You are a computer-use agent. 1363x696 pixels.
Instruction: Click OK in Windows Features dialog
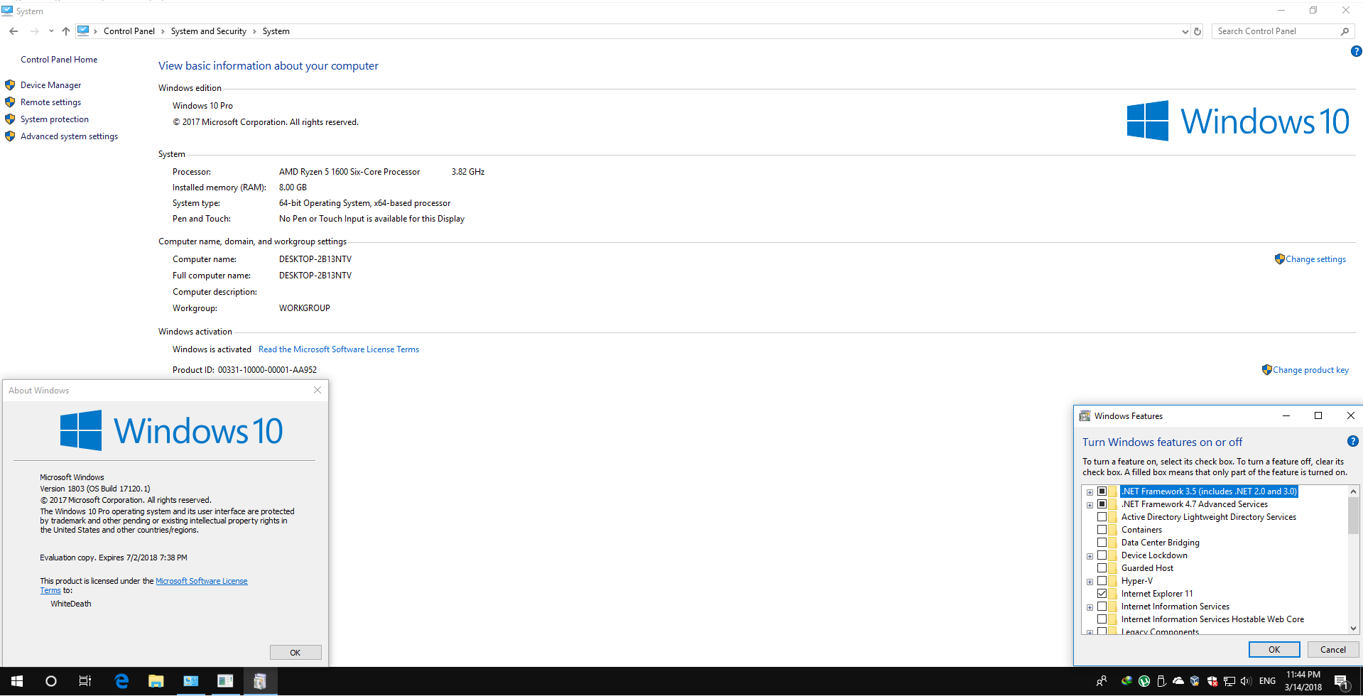click(1274, 649)
